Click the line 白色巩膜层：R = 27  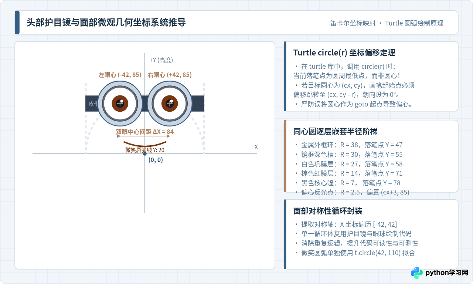(348, 164)
